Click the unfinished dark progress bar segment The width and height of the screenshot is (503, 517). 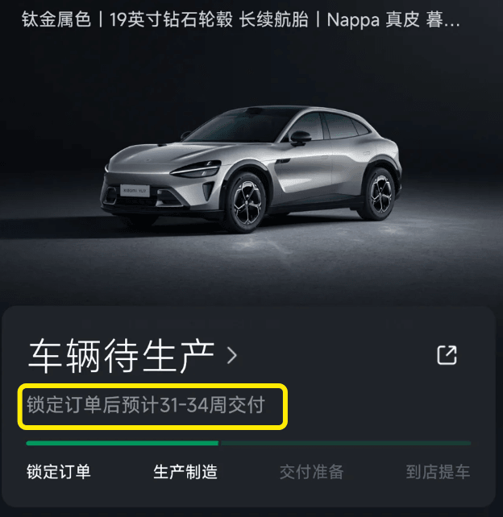click(x=346, y=443)
